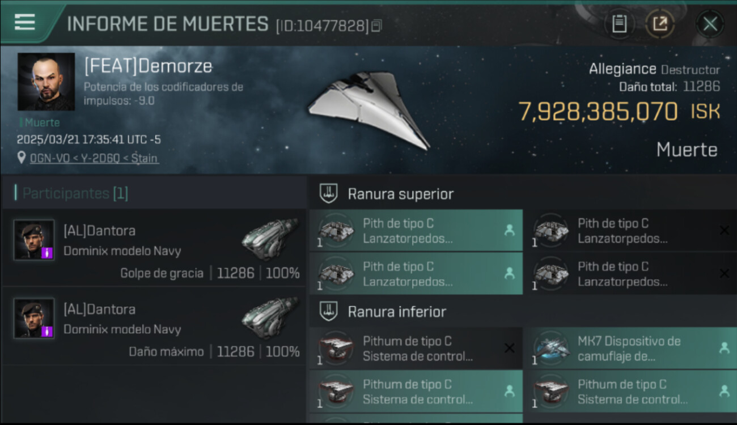Screen dimensions: 737x425
Task: Select the Participantes [1] tab
Action: pyautogui.click(x=75, y=193)
